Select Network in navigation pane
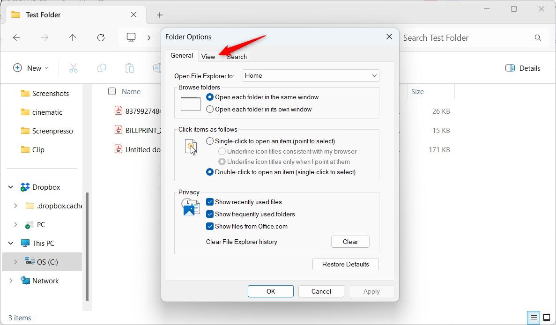This screenshot has width=556, height=325. [x=40, y=281]
